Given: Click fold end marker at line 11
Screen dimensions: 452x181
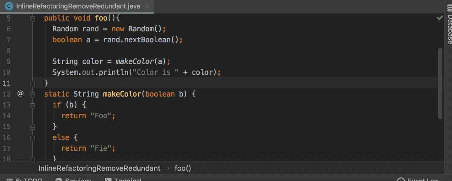Looking at the screenshot, I should pyautogui.click(x=33, y=83).
